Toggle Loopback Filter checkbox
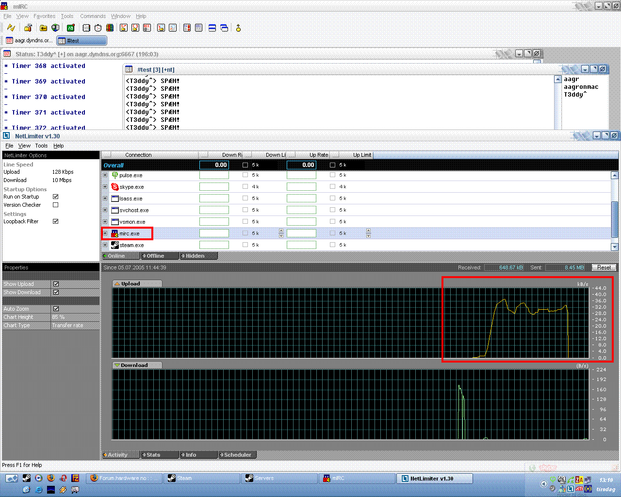The height and width of the screenshot is (497, 621). tap(56, 221)
